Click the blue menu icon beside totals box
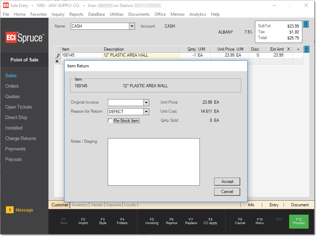Screen dimensions: 317x237 [x=306, y=24]
